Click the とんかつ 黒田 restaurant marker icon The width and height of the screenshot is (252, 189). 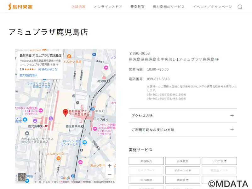[69, 56]
